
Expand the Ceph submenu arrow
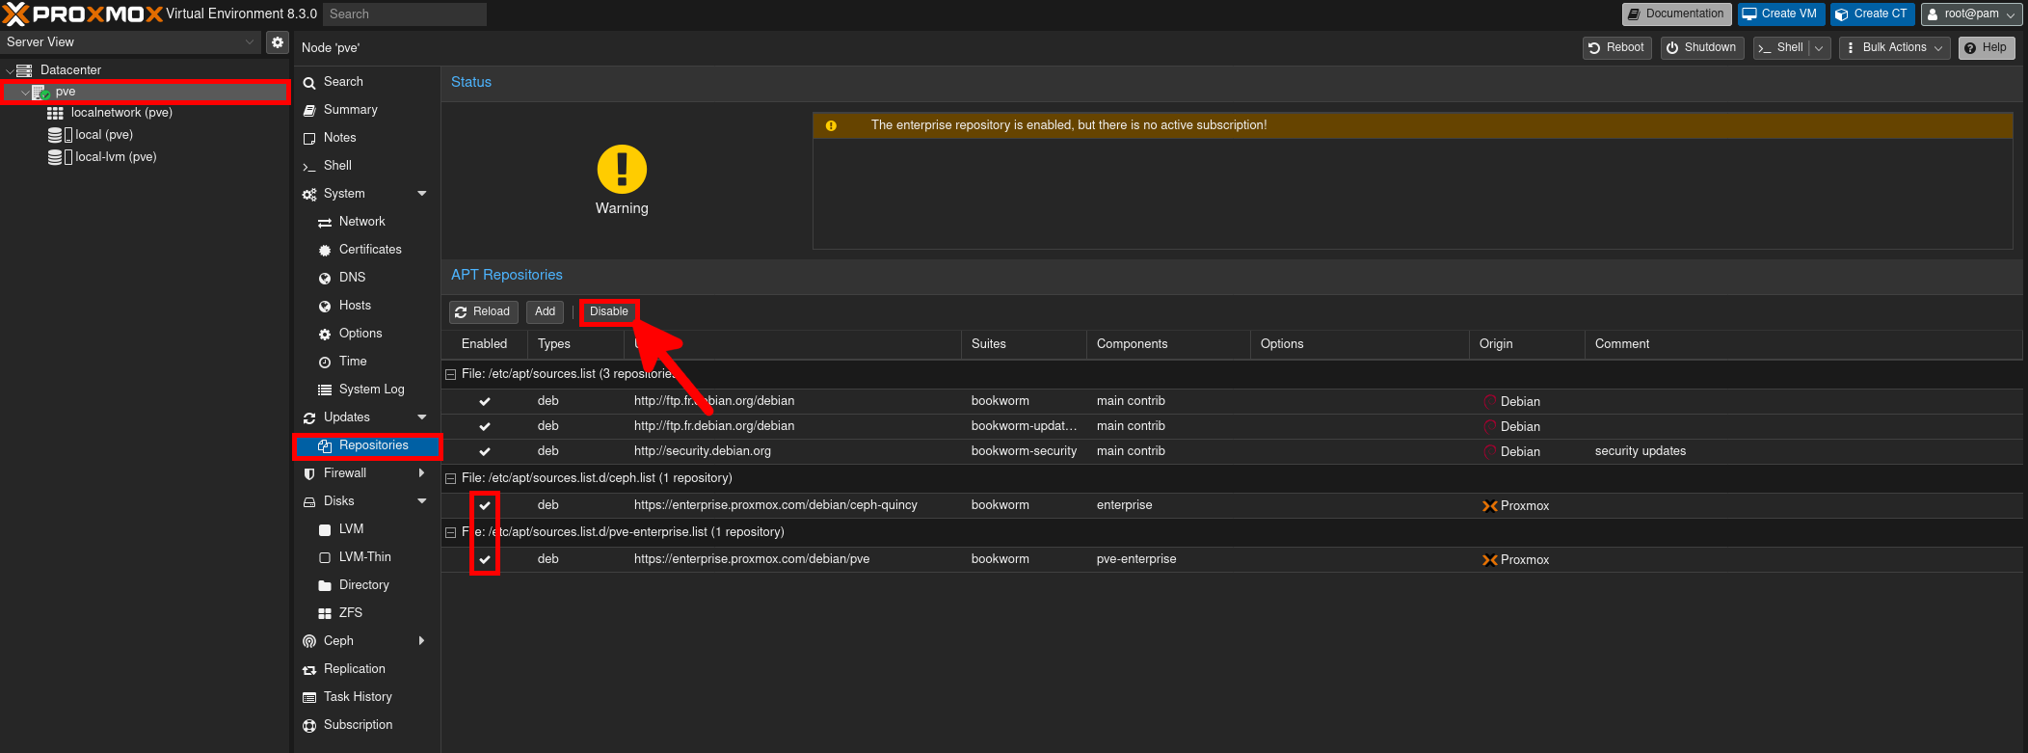(422, 641)
